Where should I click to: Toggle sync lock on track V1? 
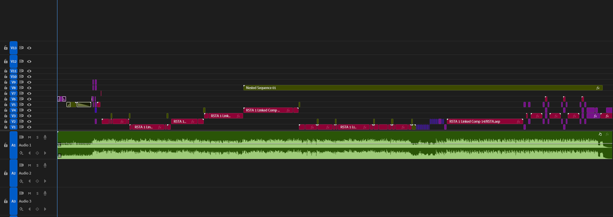point(22,127)
